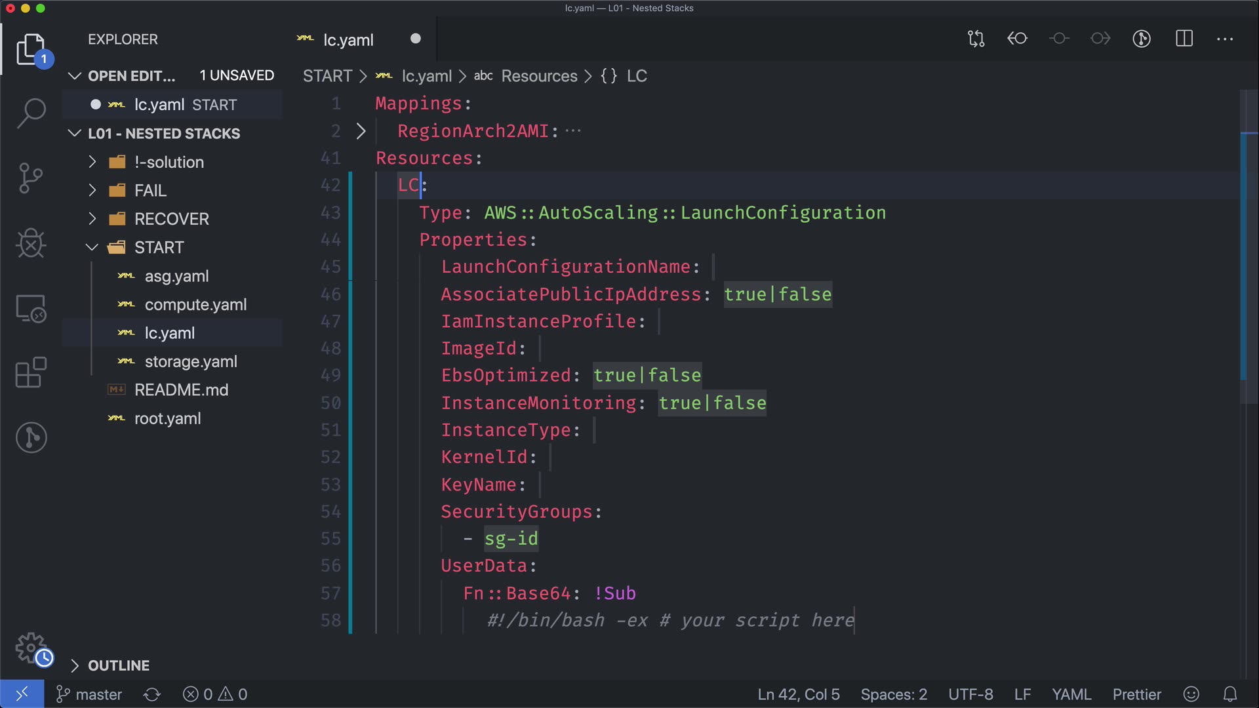Viewport: 1259px width, 708px height.
Task: Open the Debug view icon
Action: pos(31,243)
